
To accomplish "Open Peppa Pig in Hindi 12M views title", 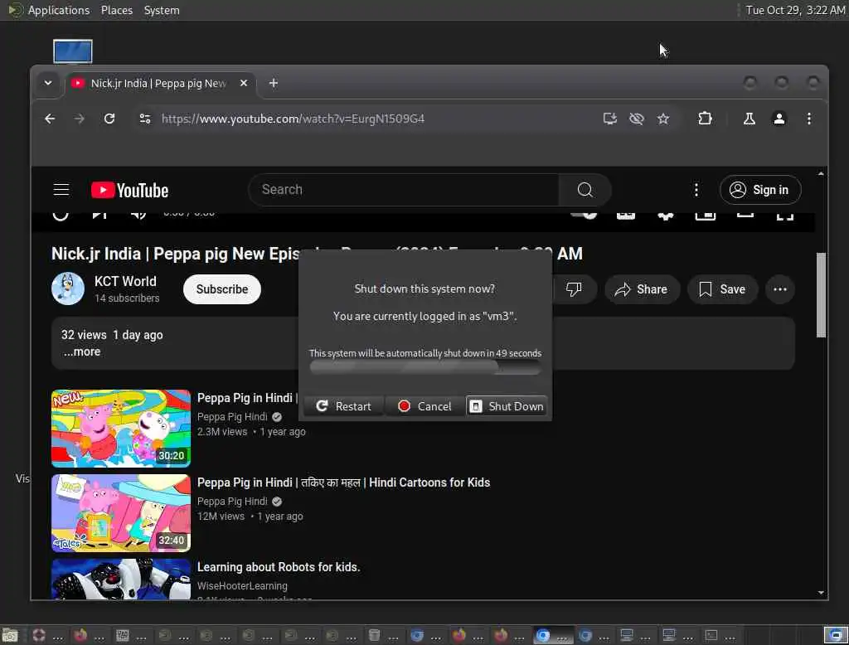I will [x=344, y=482].
